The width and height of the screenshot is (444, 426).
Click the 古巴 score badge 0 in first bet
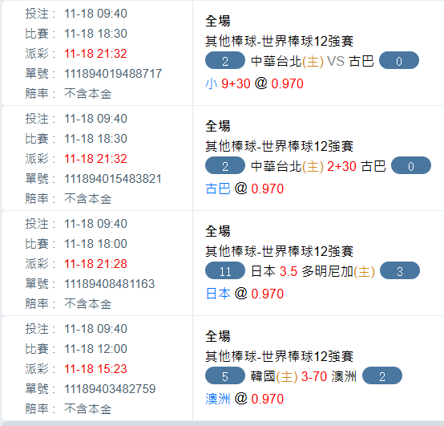(x=398, y=60)
